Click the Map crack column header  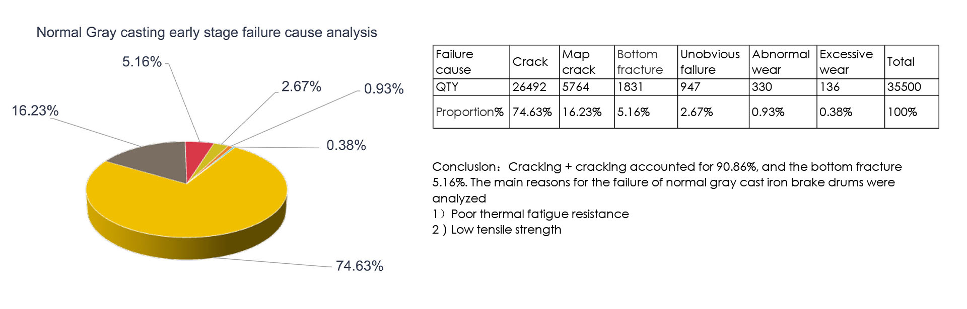pyautogui.click(x=586, y=62)
